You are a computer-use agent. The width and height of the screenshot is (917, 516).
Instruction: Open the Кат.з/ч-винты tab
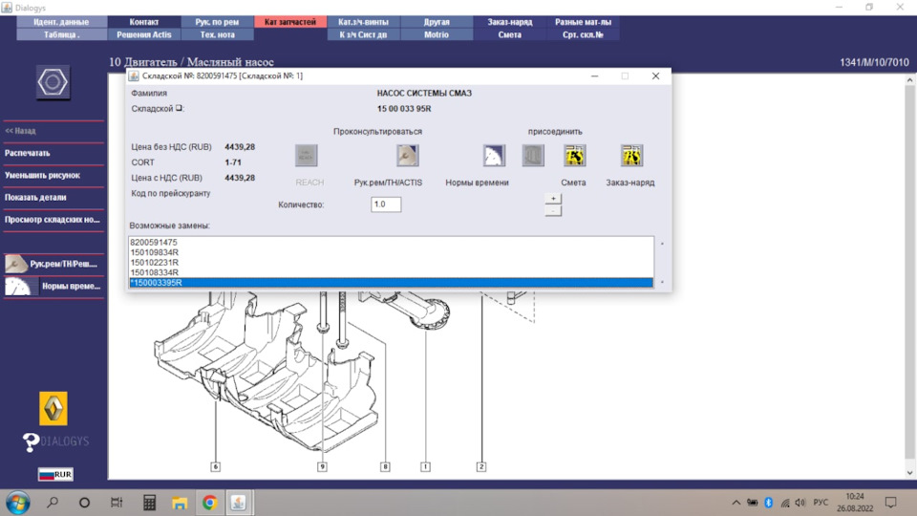tap(363, 22)
